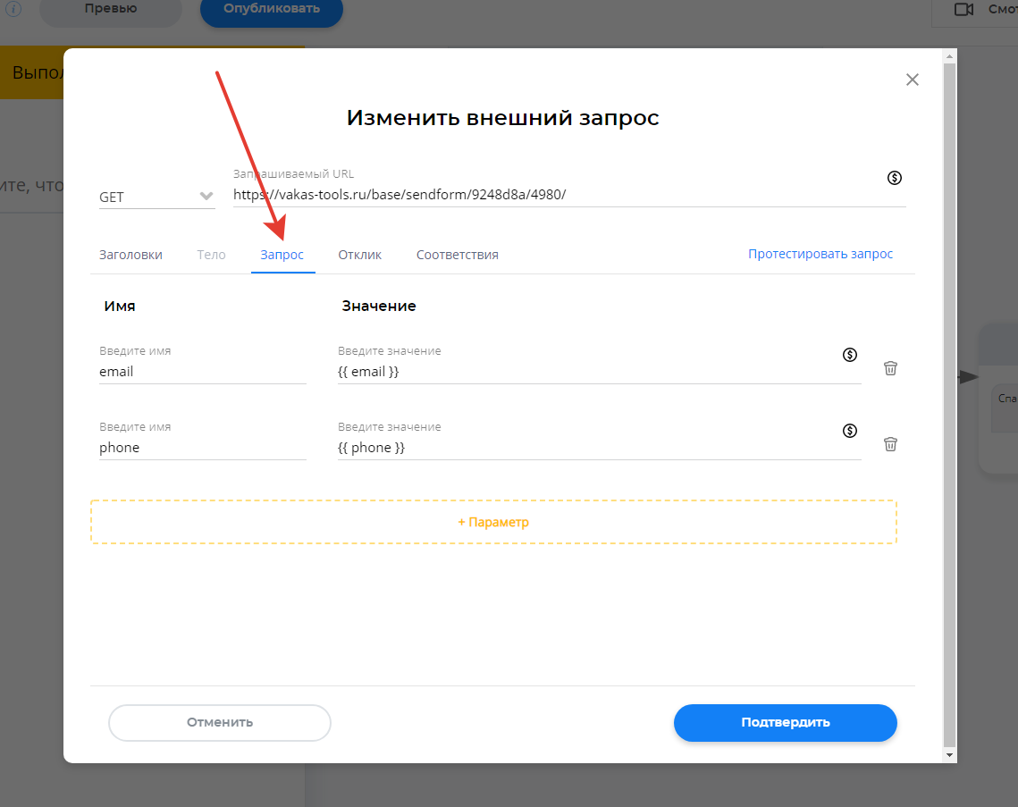Delete the email parameter row

890,368
